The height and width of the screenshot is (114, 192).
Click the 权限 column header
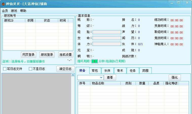pyautogui.click(x=30, y=21)
